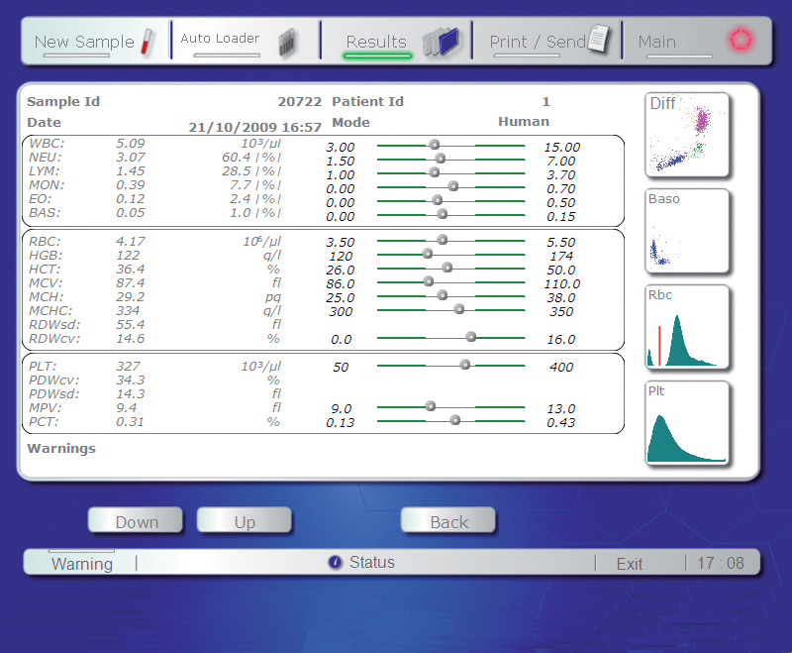The width and height of the screenshot is (792, 653).
Task: Click the PLT range slider knob
Action: [464, 365]
